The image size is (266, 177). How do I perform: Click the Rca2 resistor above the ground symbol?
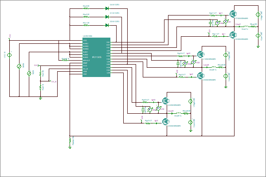pyautogui.click(x=40, y=88)
